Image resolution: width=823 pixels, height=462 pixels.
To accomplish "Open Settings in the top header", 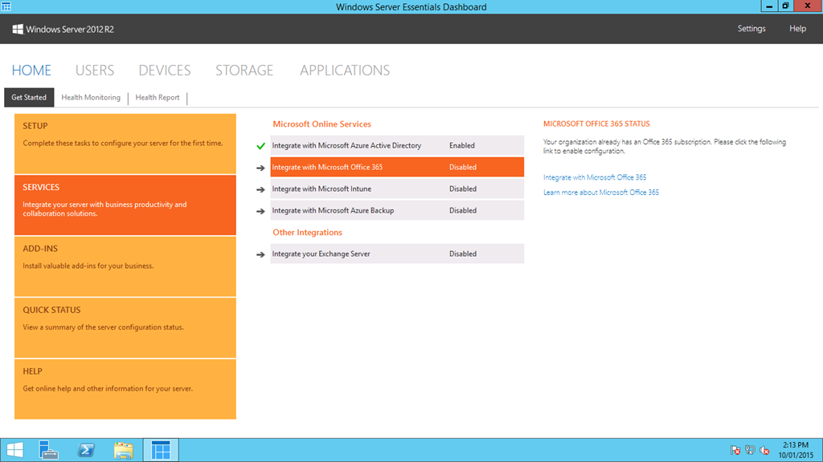I will coord(751,29).
